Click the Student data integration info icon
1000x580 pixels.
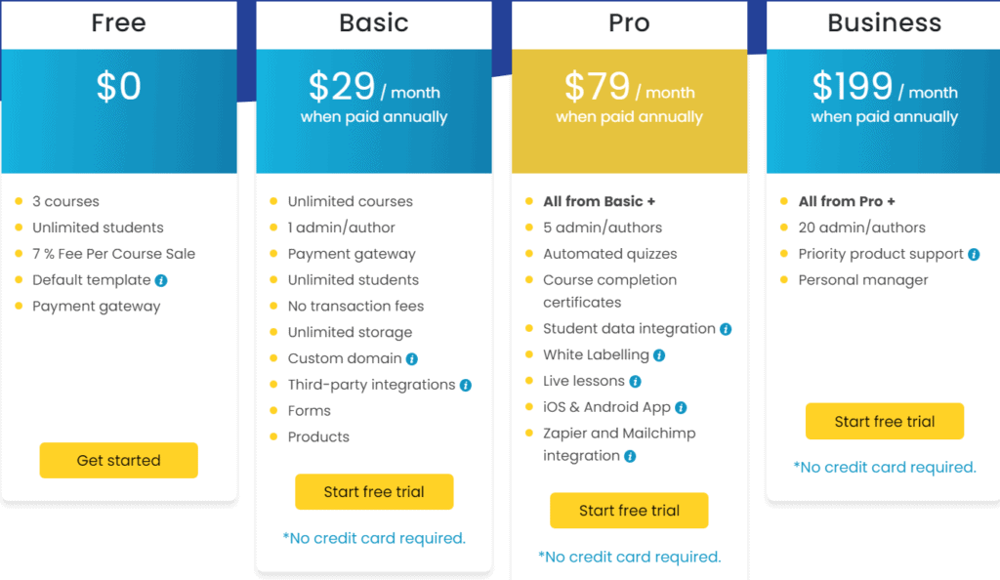(725, 329)
